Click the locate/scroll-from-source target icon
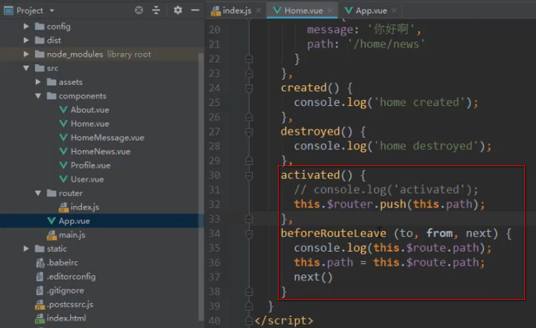 coord(139,10)
